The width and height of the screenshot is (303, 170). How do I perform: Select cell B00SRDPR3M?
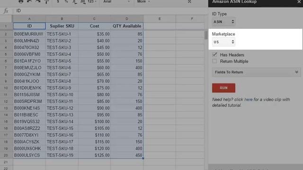coord(29,102)
